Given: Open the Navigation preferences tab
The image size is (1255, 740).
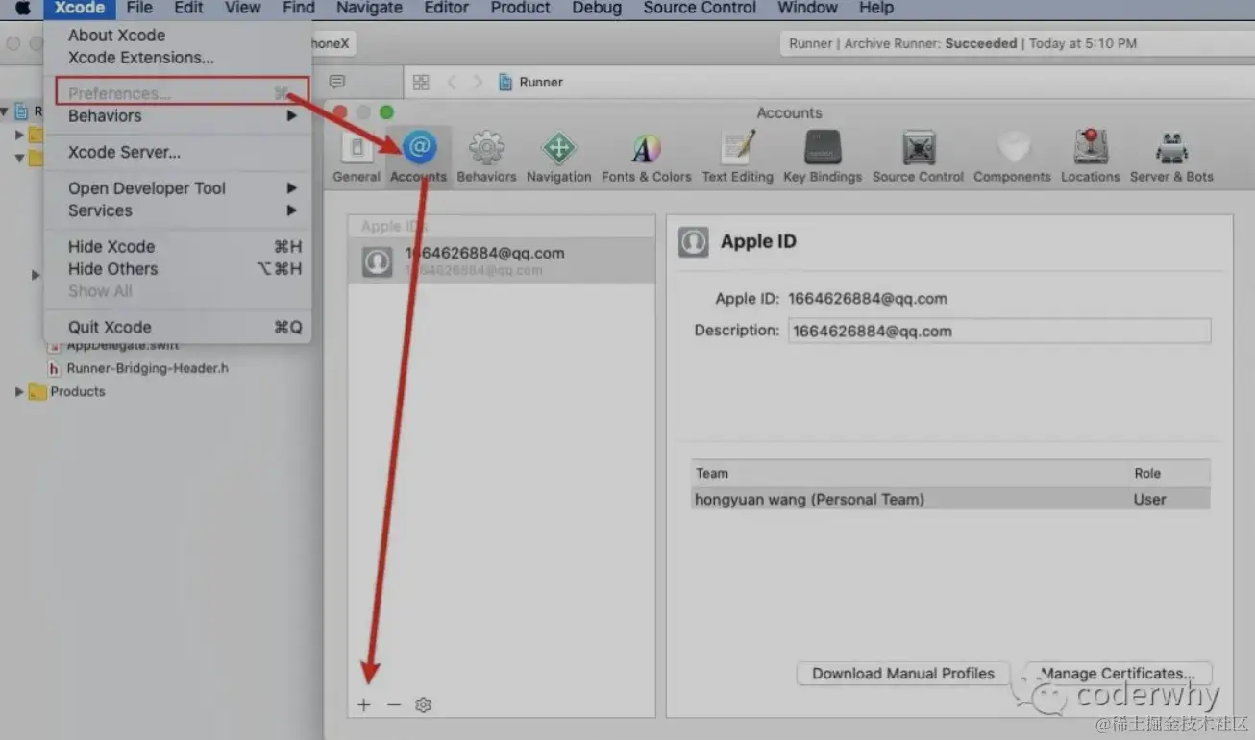Looking at the screenshot, I should (558, 157).
